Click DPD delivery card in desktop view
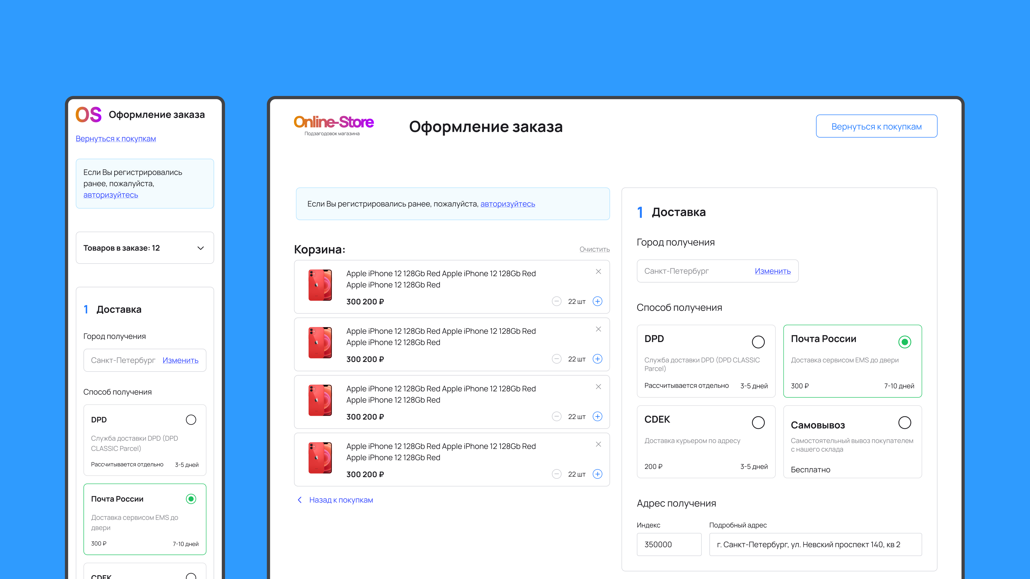 706,361
